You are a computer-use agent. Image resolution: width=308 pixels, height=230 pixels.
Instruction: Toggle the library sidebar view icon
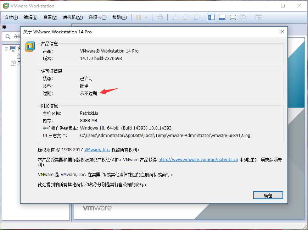point(212,17)
